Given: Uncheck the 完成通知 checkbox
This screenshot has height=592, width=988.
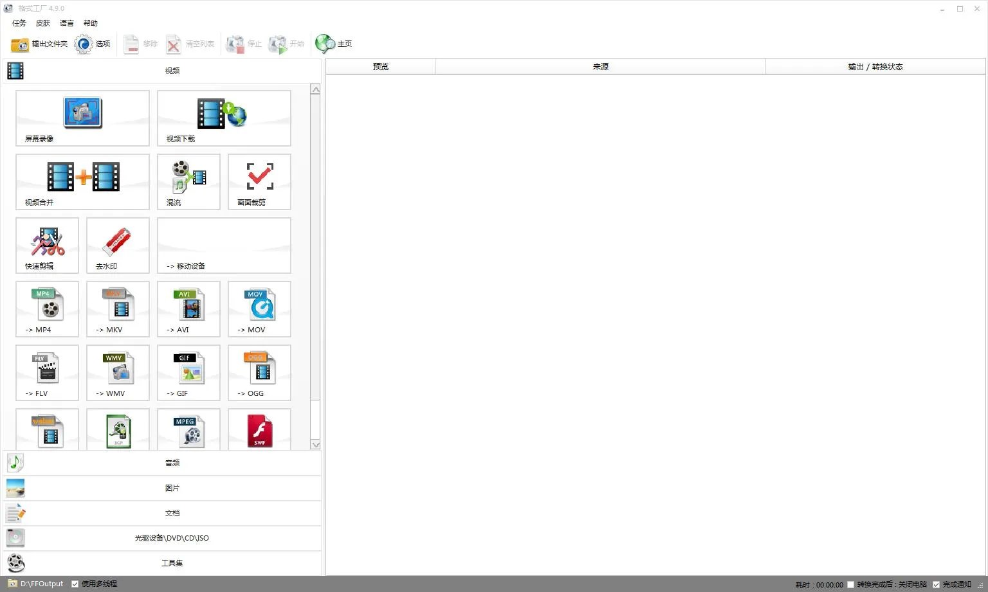Looking at the screenshot, I should [x=937, y=584].
